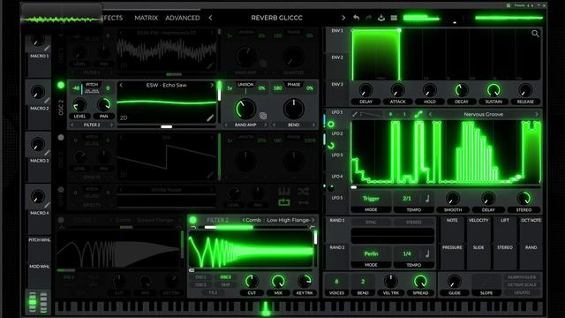Click LFO 1 Trigger mode button
This screenshot has width=565, height=318.
click(x=371, y=199)
